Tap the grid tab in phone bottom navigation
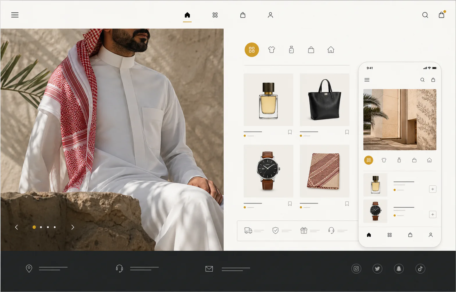Image resolution: width=456 pixels, height=292 pixels. (x=390, y=235)
